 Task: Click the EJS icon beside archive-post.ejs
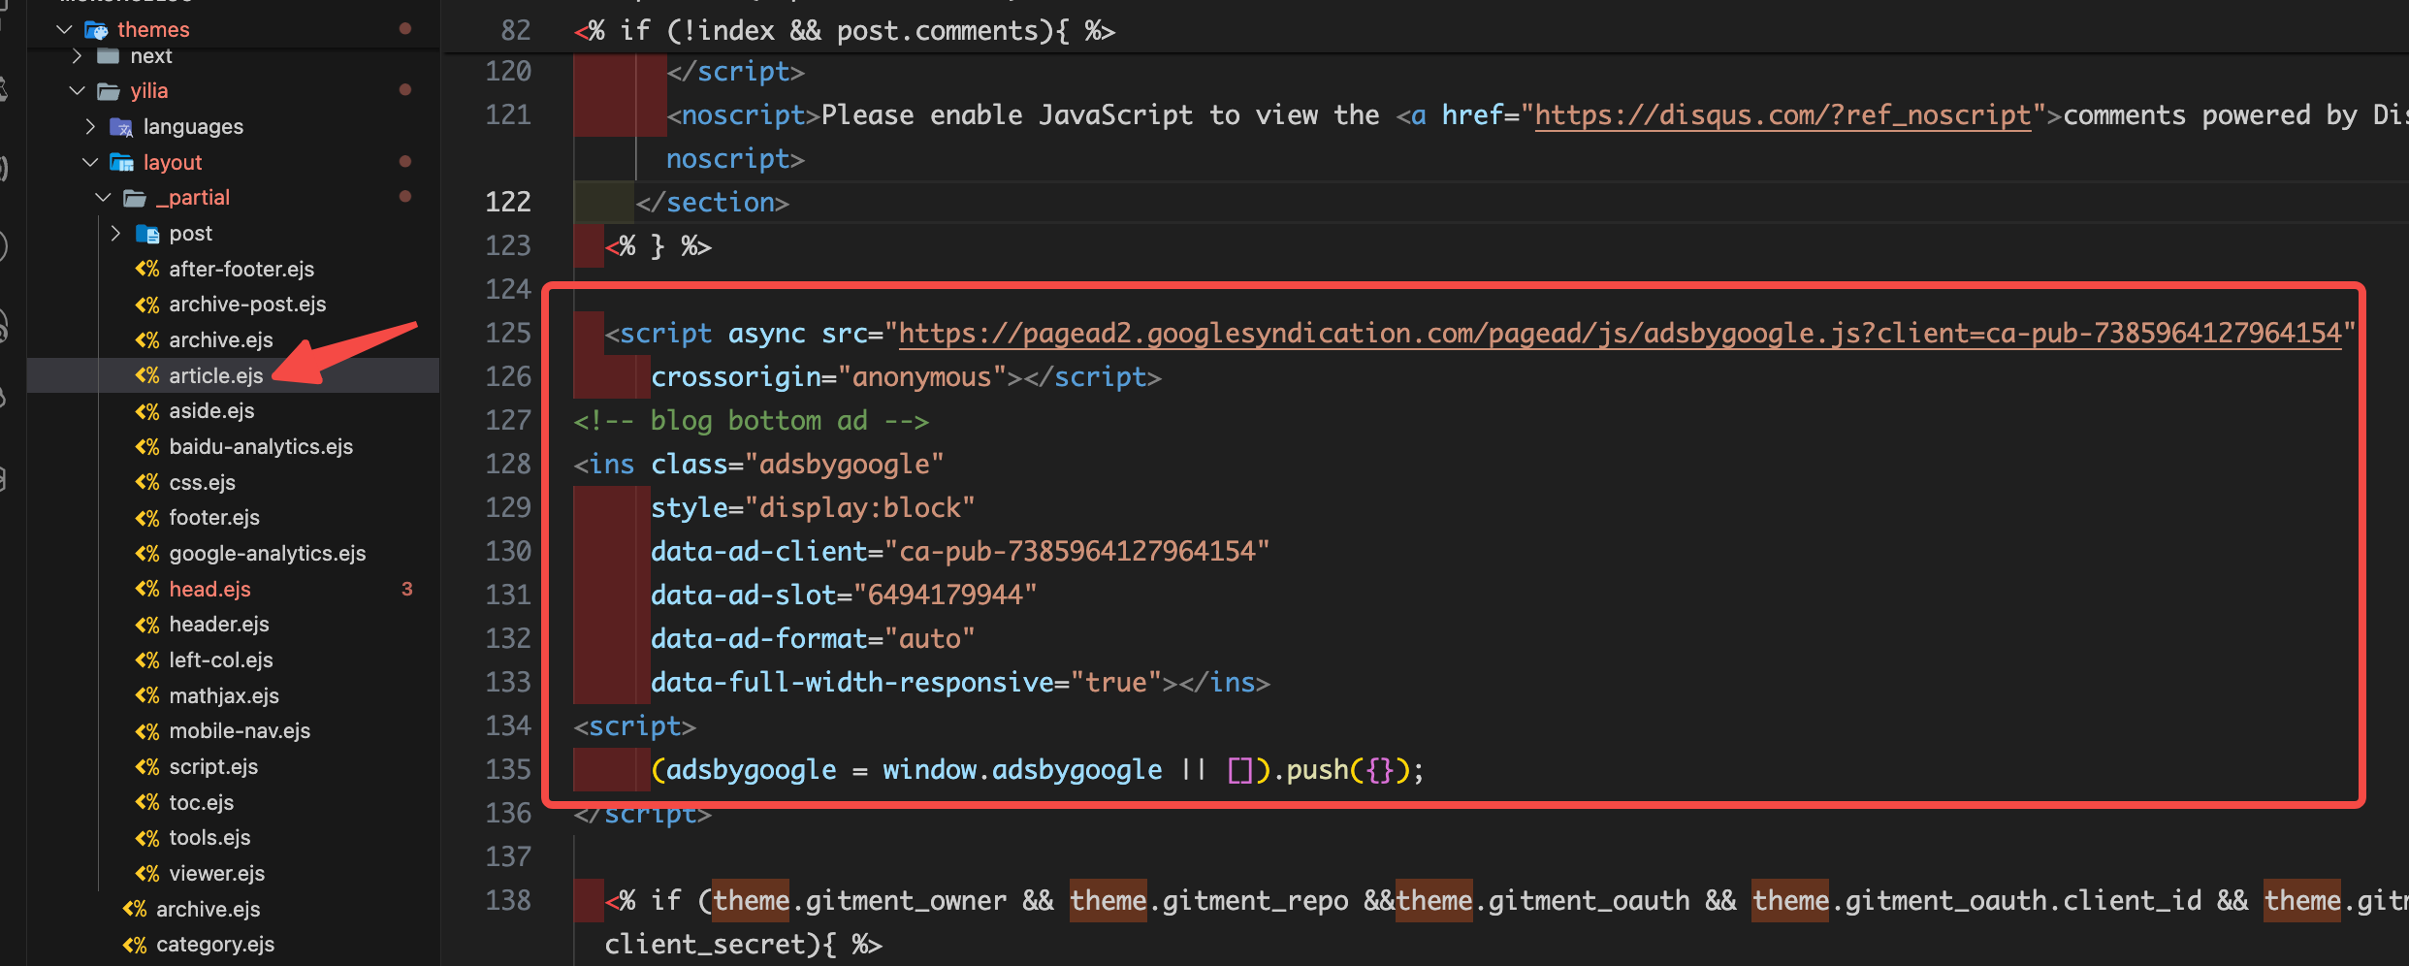click(x=147, y=305)
